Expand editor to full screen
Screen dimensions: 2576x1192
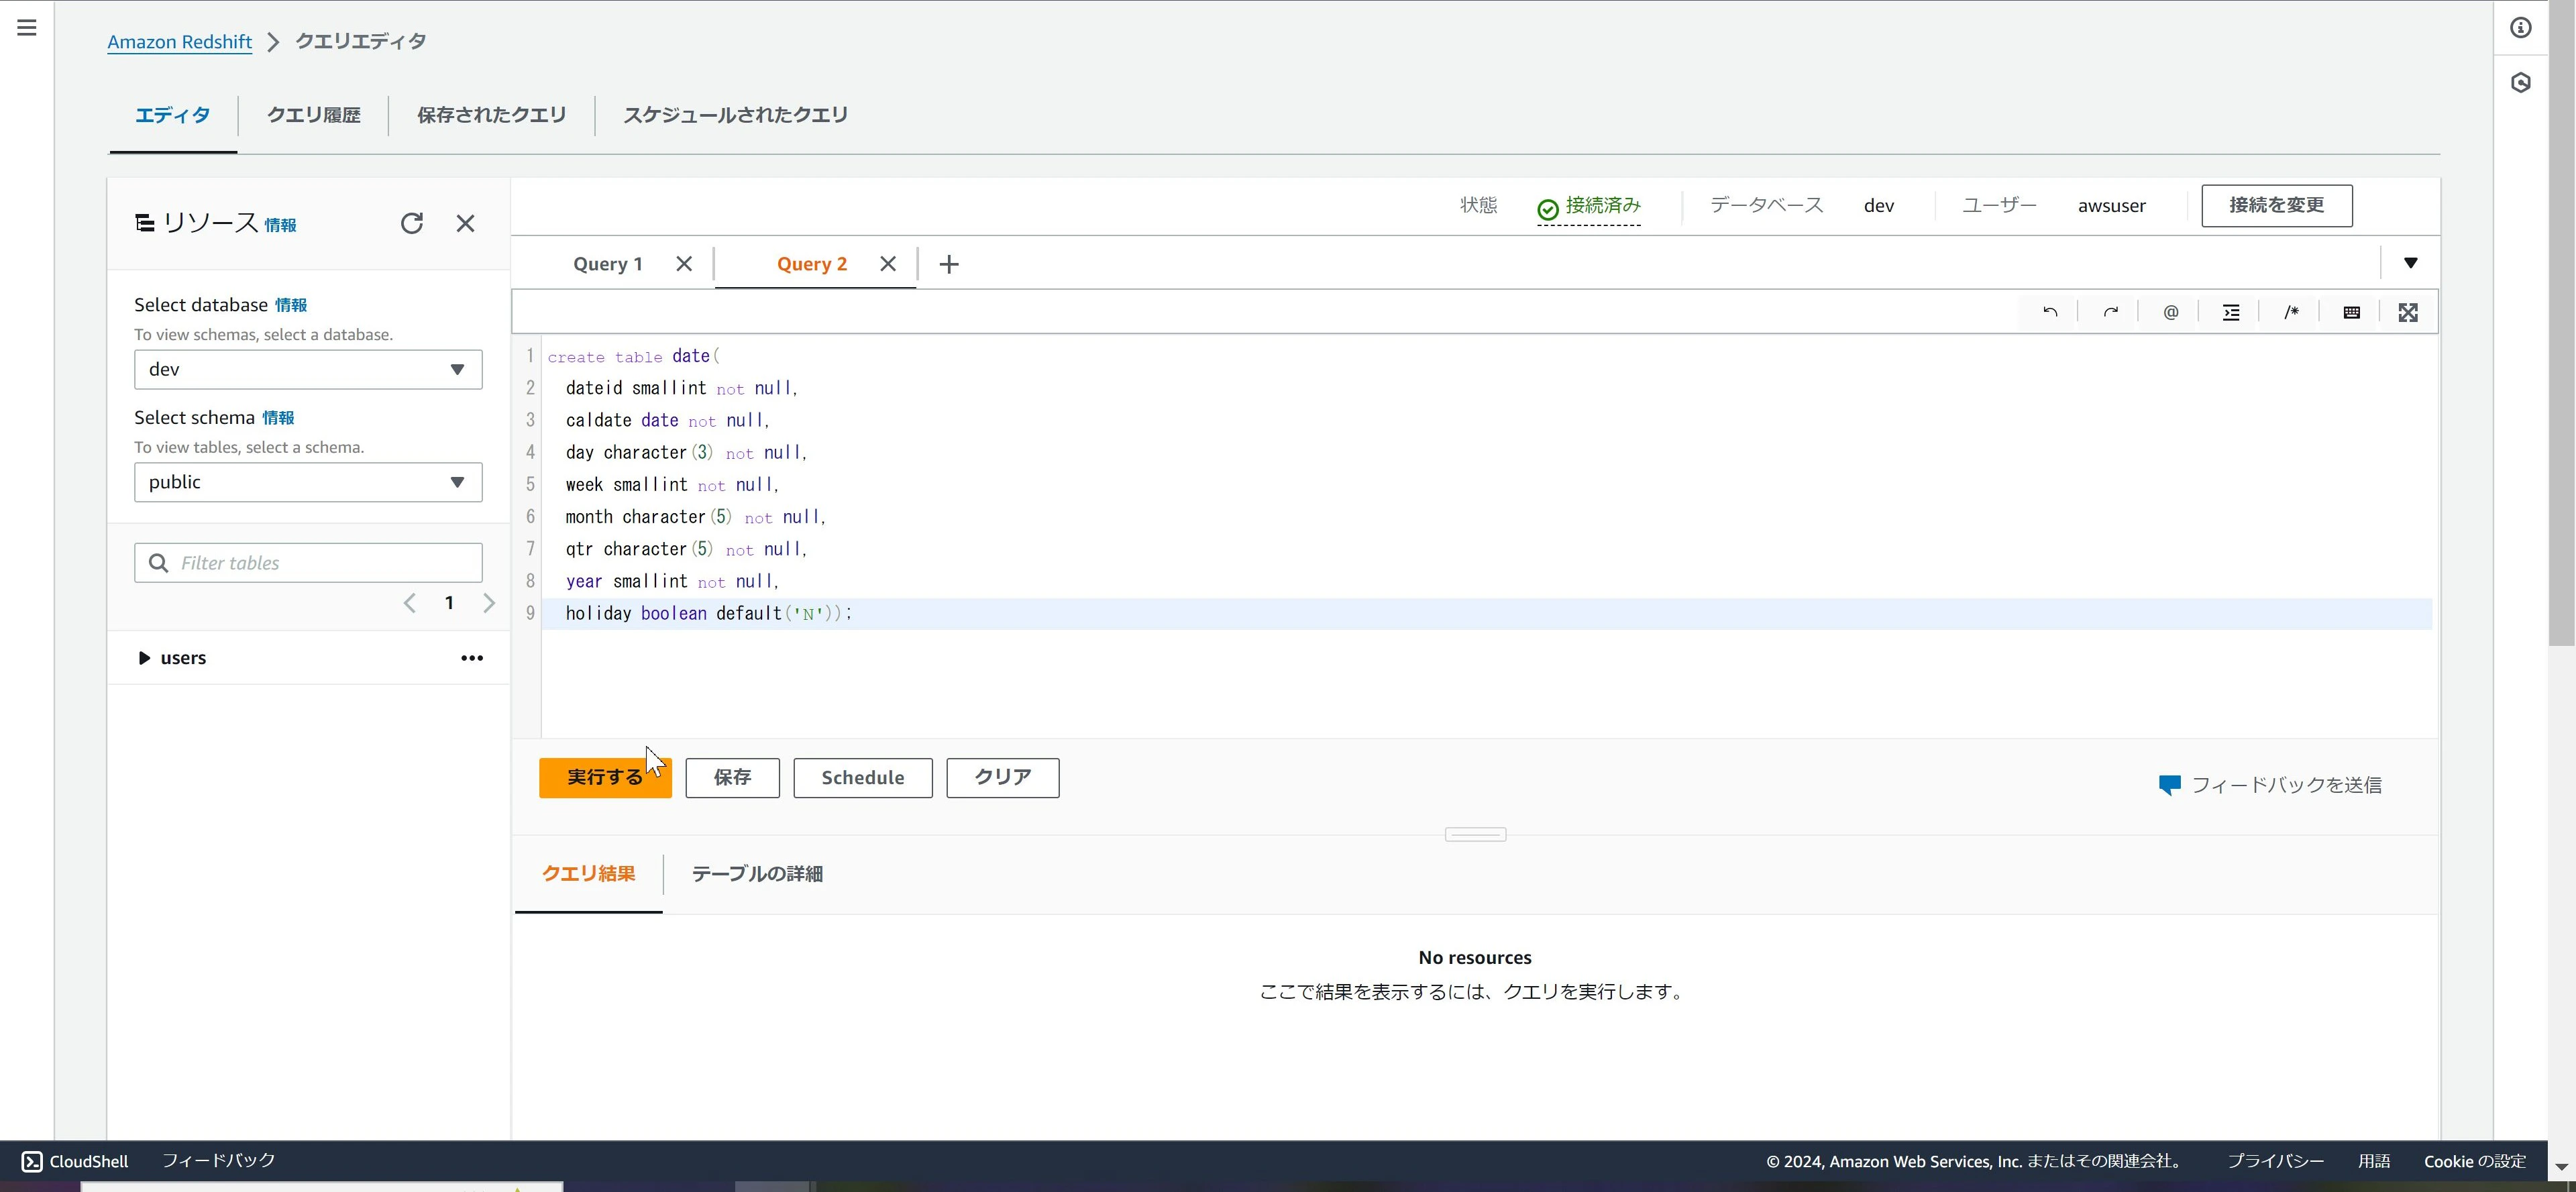point(2408,312)
